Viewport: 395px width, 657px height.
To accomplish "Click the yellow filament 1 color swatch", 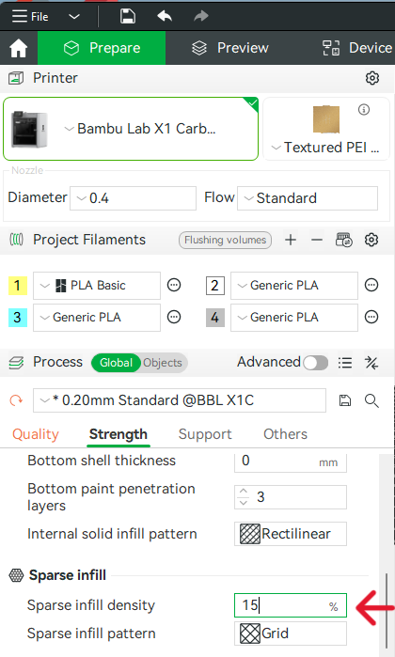I will 18,286.
